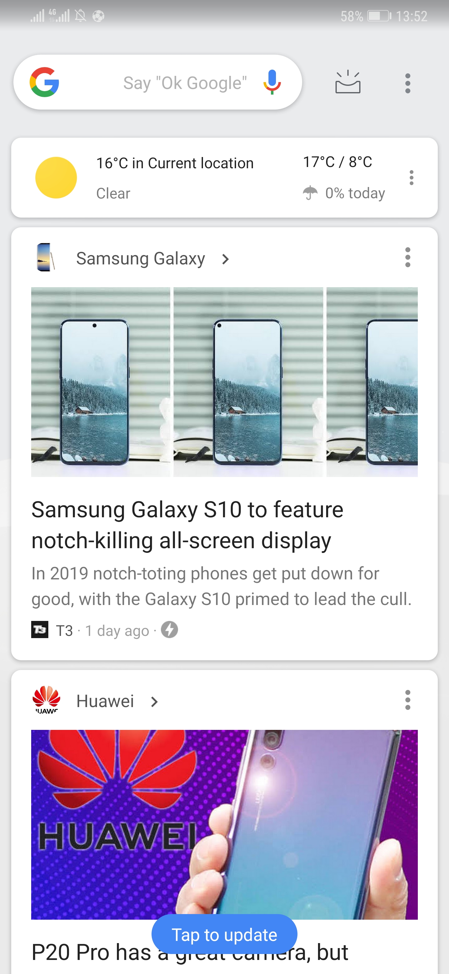
Task: Tap the Samsung Galaxy phone topic icon
Action: click(46, 258)
